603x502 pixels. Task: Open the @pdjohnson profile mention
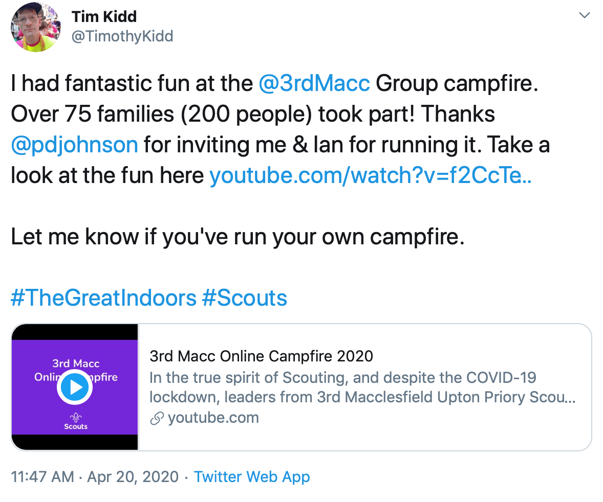74,145
